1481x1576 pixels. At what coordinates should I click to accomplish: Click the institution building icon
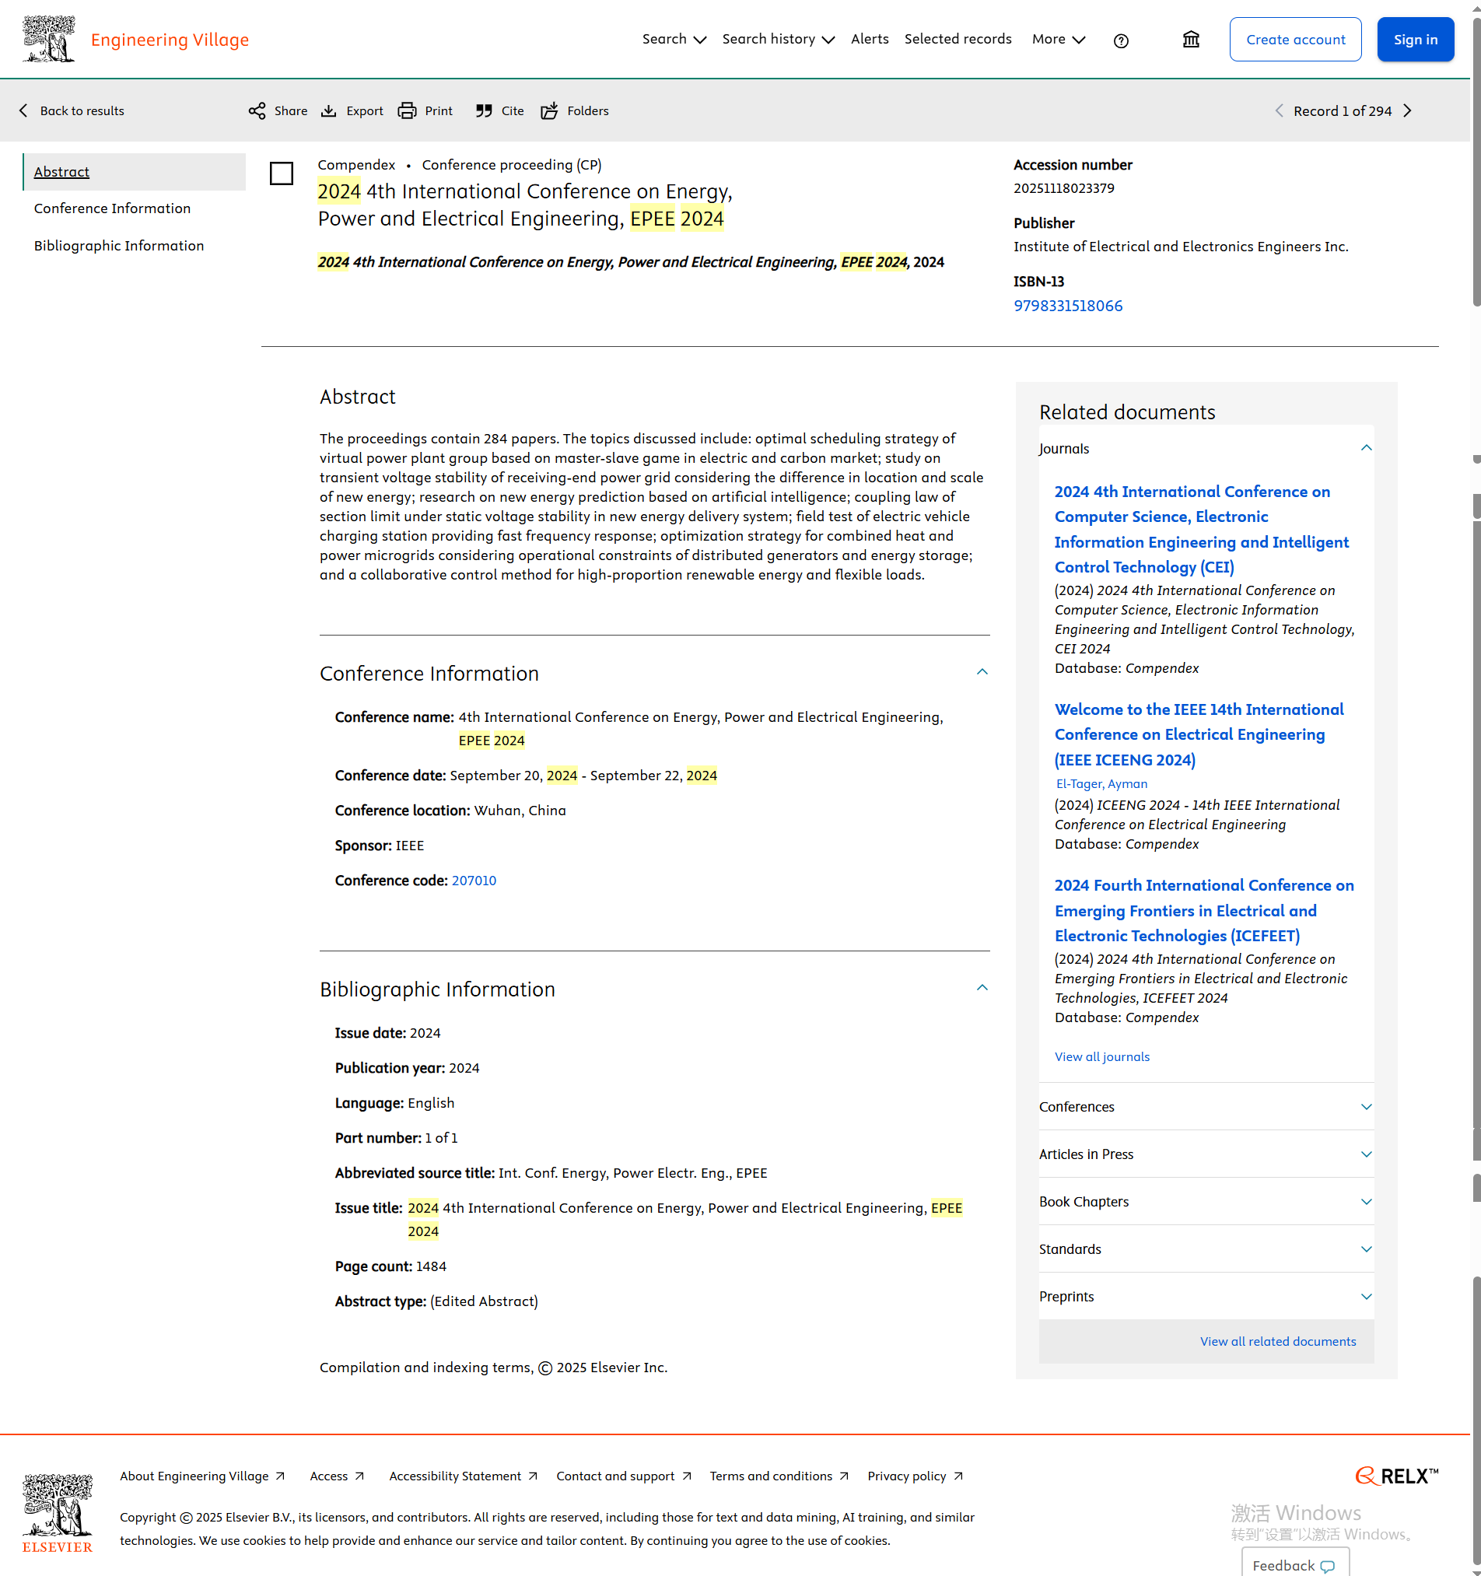1191,40
